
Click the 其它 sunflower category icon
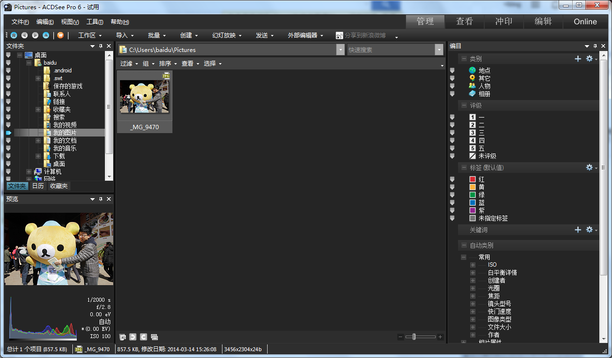(x=472, y=78)
